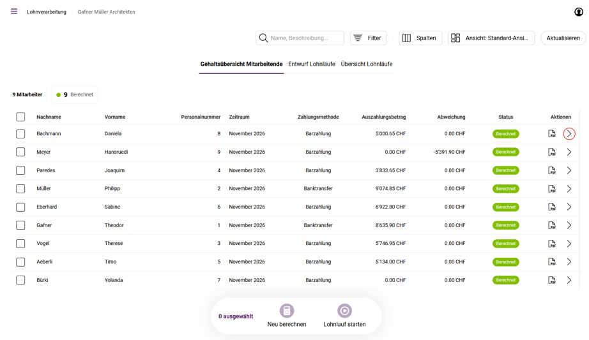
Task: Select the checkbox for Meyer
Action: (20, 152)
